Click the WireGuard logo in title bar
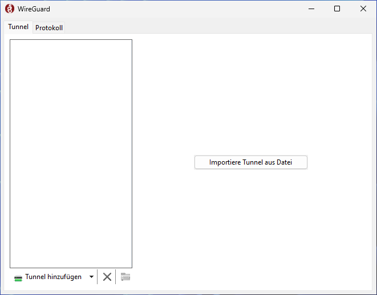 10,9
